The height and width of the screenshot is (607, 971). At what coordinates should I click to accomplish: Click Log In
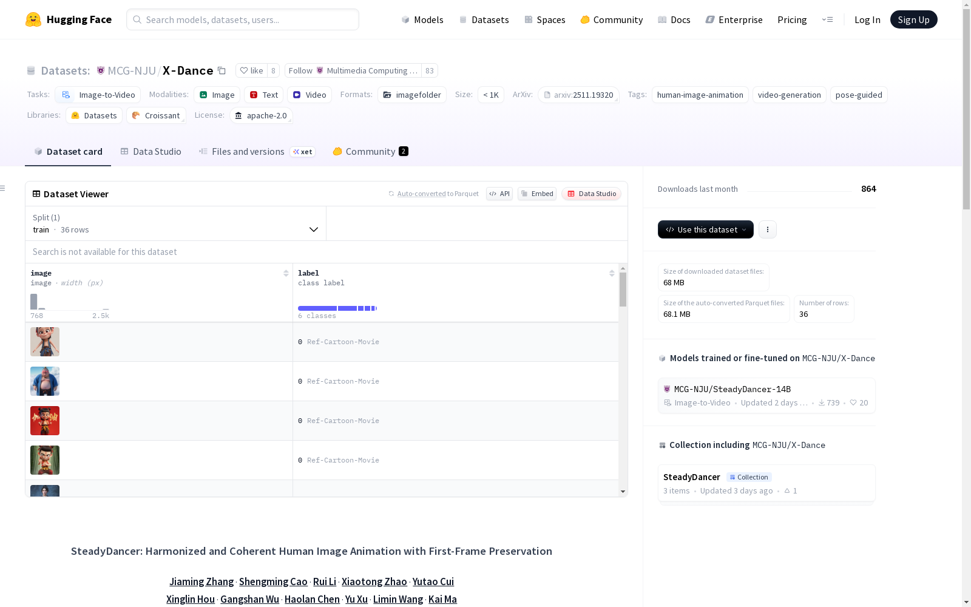867,19
